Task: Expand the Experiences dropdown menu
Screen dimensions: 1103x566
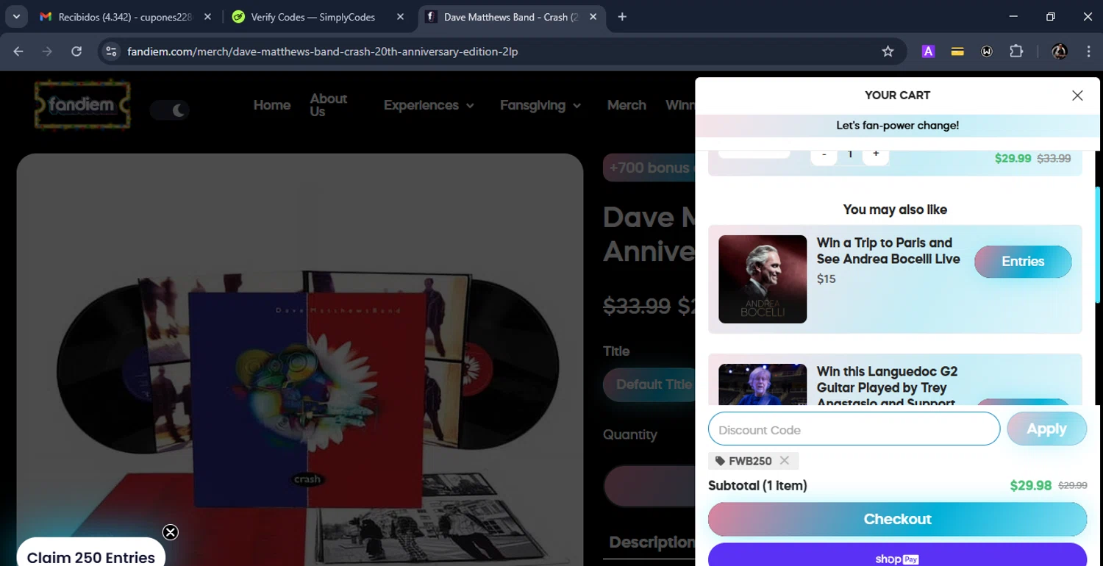Action: [x=429, y=105]
